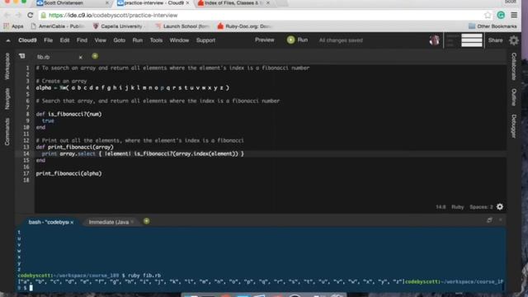Screen dimensions: 528x297
Task: Open the Workspace side panel
Action: click(7, 66)
